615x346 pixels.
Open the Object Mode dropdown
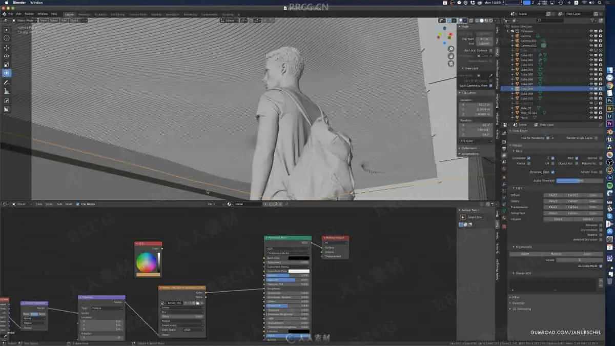(25, 21)
